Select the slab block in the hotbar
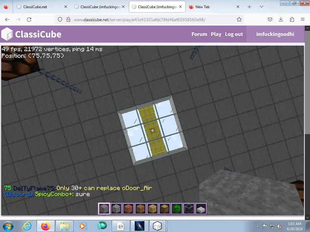 (201, 208)
